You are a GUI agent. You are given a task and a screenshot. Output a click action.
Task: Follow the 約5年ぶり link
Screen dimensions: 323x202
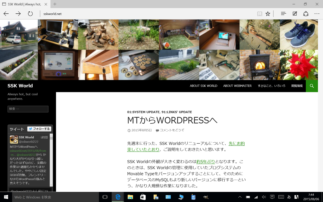point(206,162)
